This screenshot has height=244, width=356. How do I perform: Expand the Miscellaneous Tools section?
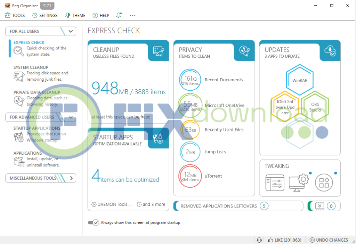point(71,178)
